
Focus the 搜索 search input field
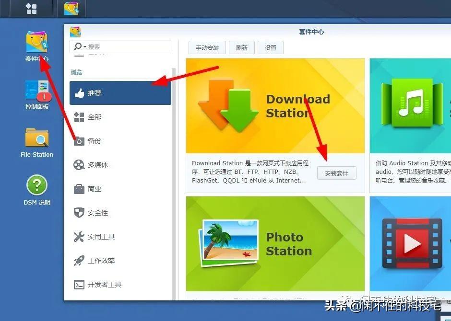coord(120,46)
